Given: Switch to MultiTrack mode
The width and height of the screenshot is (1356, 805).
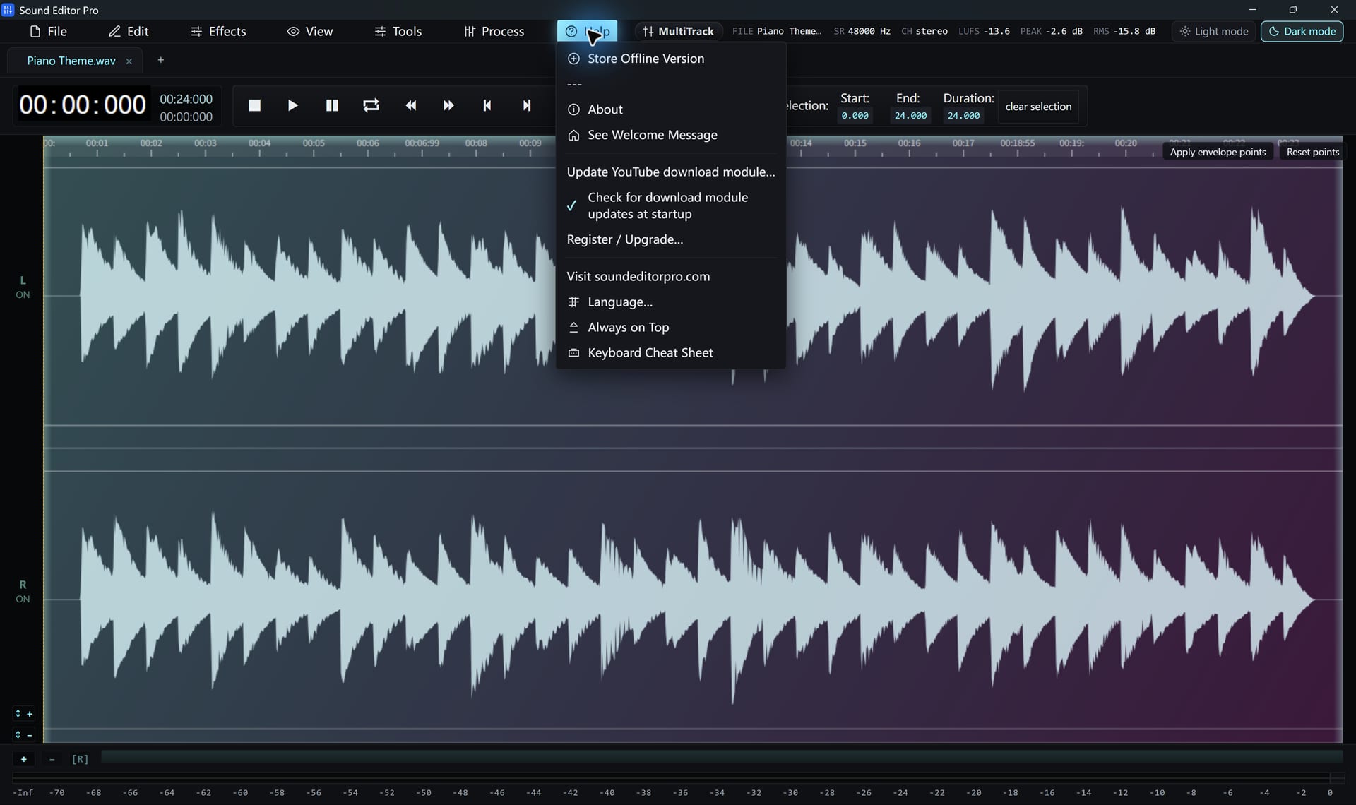Looking at the screenshot, I should coord(678,31).
